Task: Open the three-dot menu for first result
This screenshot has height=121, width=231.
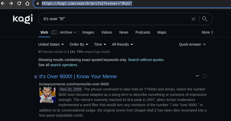Action: (197, 76)
